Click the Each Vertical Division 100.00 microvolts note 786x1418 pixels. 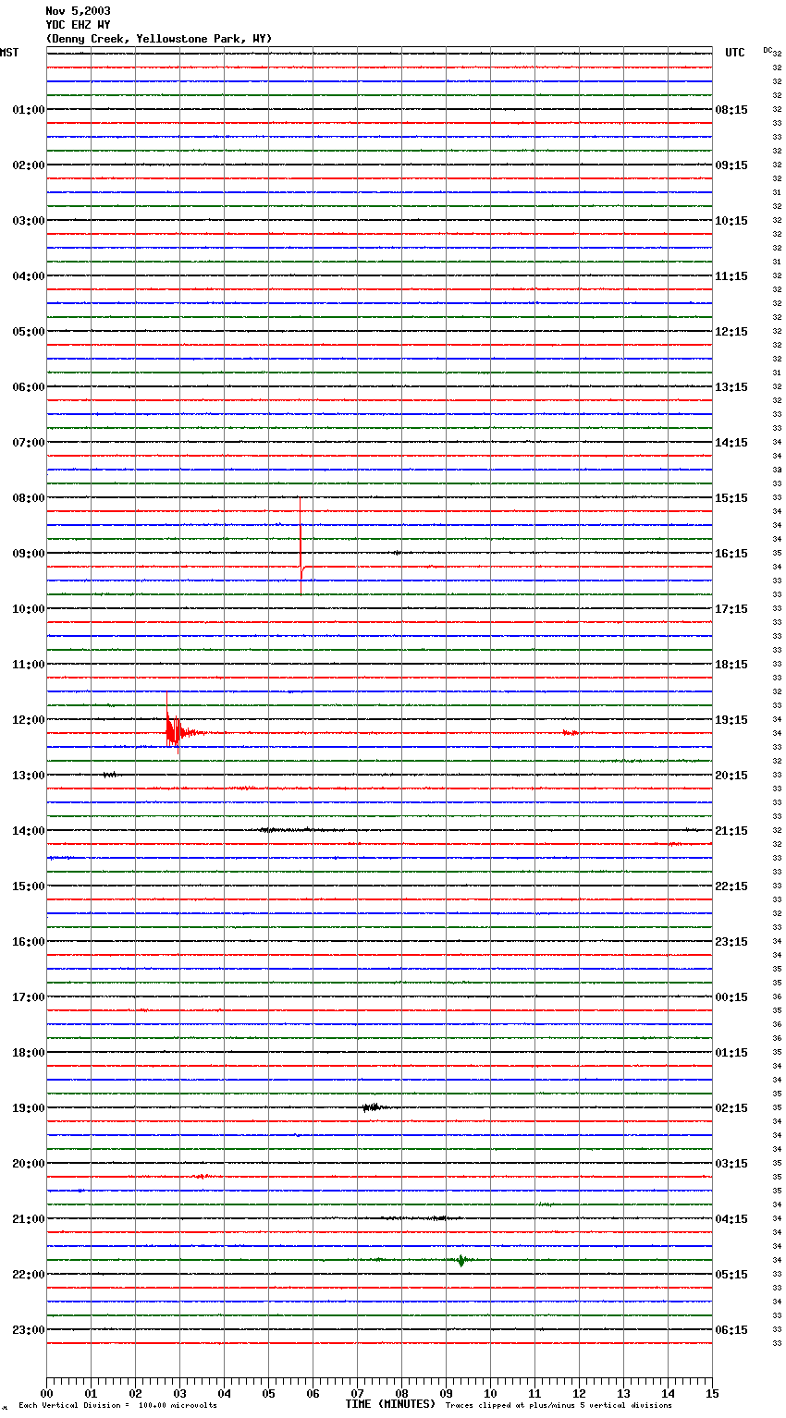(x=117, y=1406)
